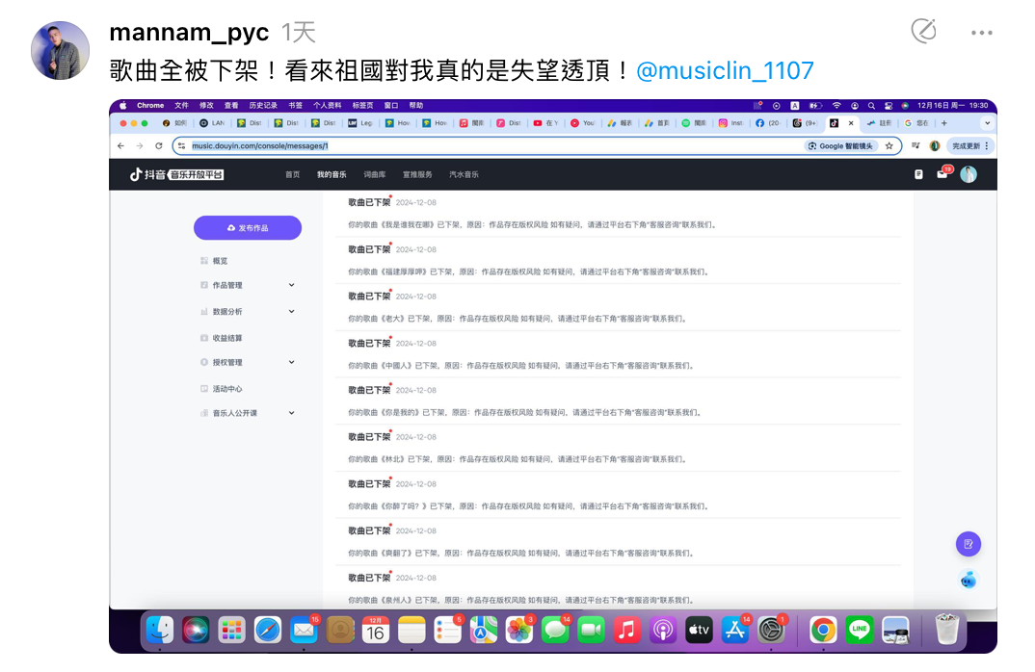Open the mannam_pyc username link
1035x672 pixels.
pyautogui.click(x=189, y=33)
